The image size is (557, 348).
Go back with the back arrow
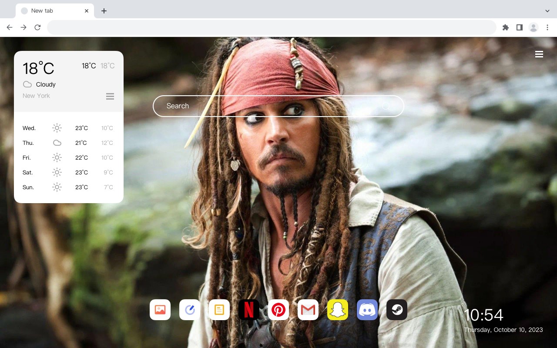coord(10,27)
